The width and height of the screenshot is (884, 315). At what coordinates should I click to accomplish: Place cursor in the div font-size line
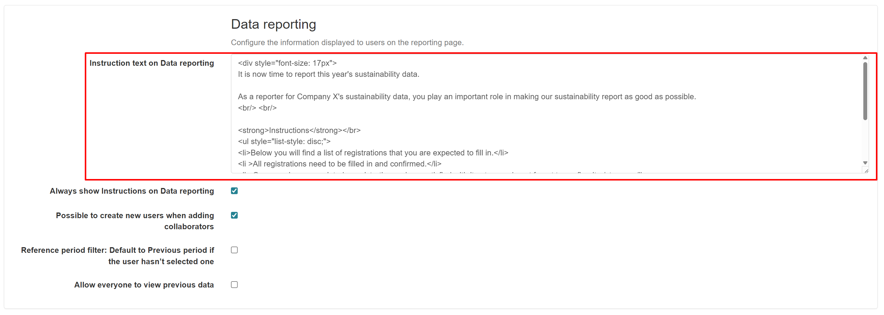(287, 63)
